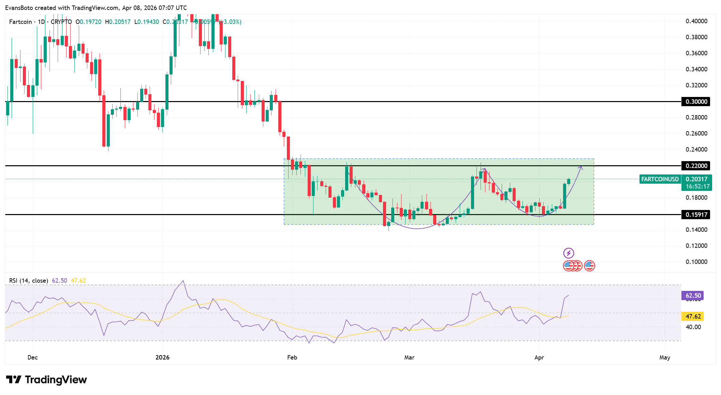Click the purple arrowhead at the projection curve tip
Image resolution: width=721 pixels, height=395 pixels.
(x=581, y=167)
